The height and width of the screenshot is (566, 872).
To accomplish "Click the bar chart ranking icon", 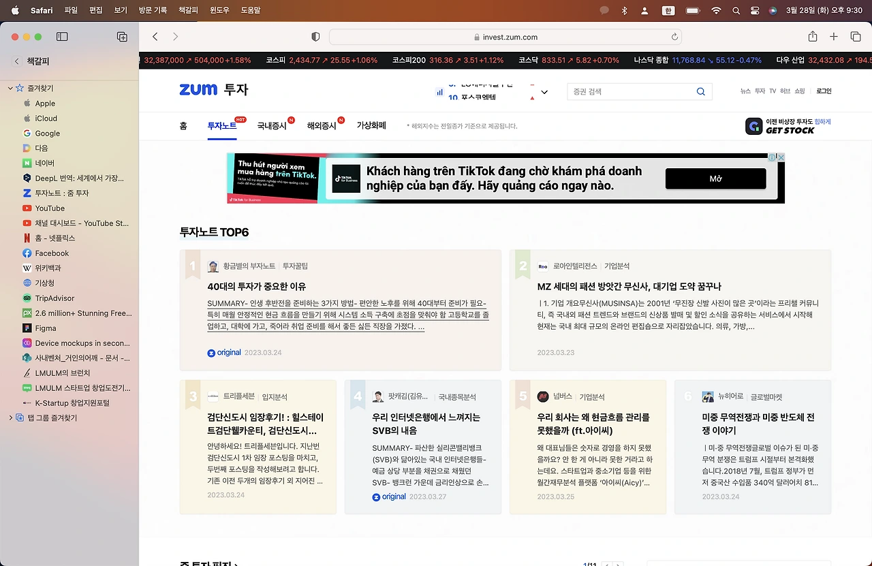I will [439, 92].
